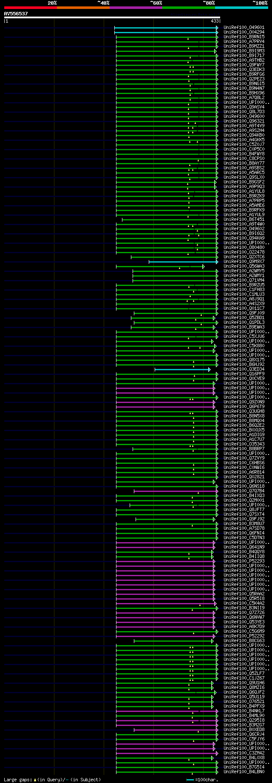Open hit UniRef100_A7PRV4
This screenshot has height=783, width=272.
click(x=244, y=42)
